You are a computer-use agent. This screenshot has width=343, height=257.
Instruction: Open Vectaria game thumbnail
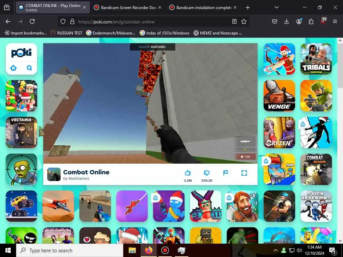coord(21,133)
